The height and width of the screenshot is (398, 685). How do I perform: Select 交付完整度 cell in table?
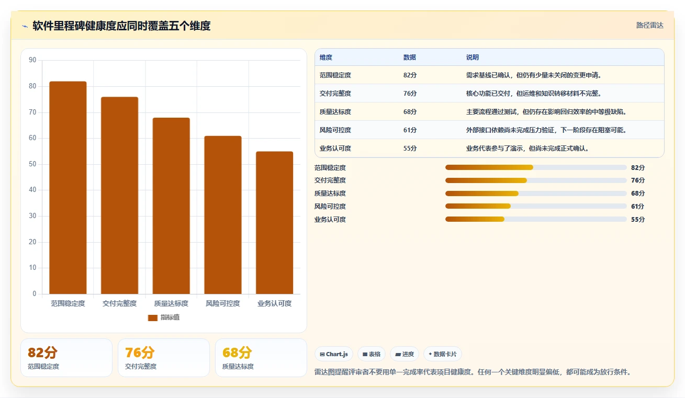[335, 94]
